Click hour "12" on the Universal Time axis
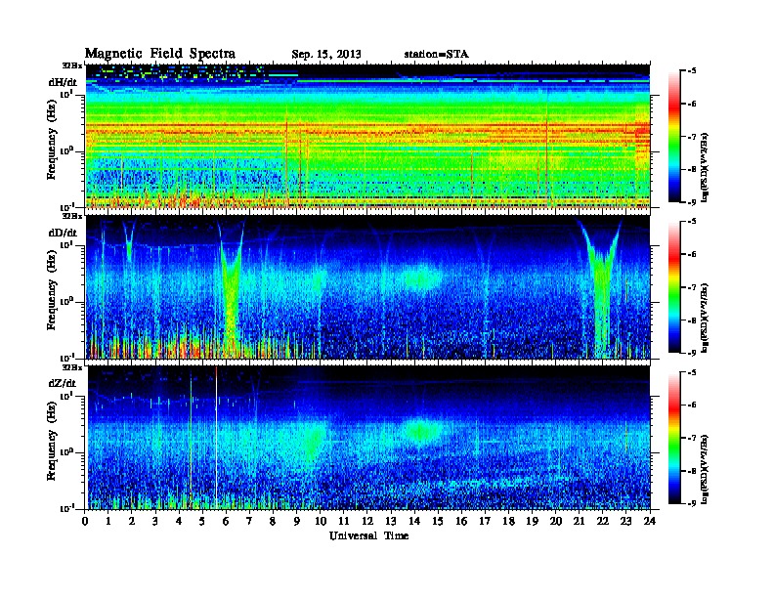The image size is (774, 598). coord(367,521)
